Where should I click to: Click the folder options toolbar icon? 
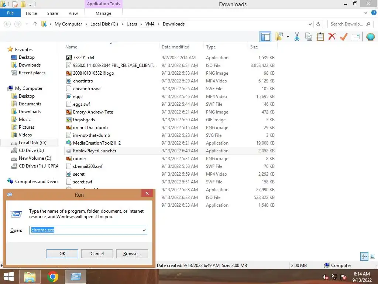(279, 37)
